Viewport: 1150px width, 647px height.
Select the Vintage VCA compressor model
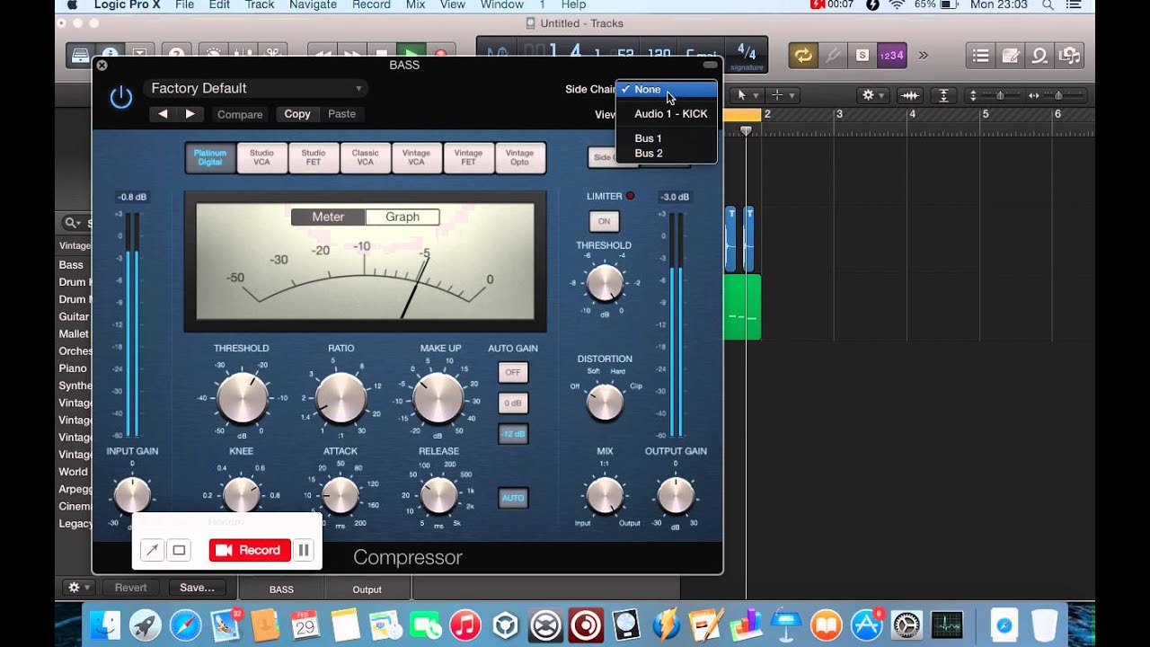tap(416, 157)
